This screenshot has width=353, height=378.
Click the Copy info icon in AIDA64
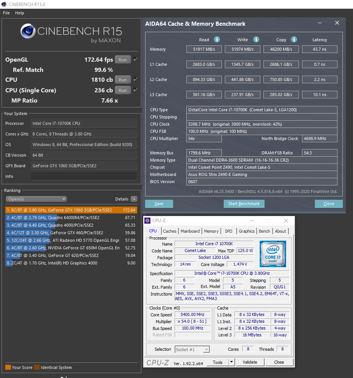294,39
